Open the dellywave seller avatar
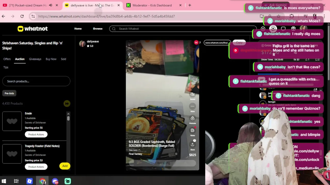330x185 pixels. 82,44
